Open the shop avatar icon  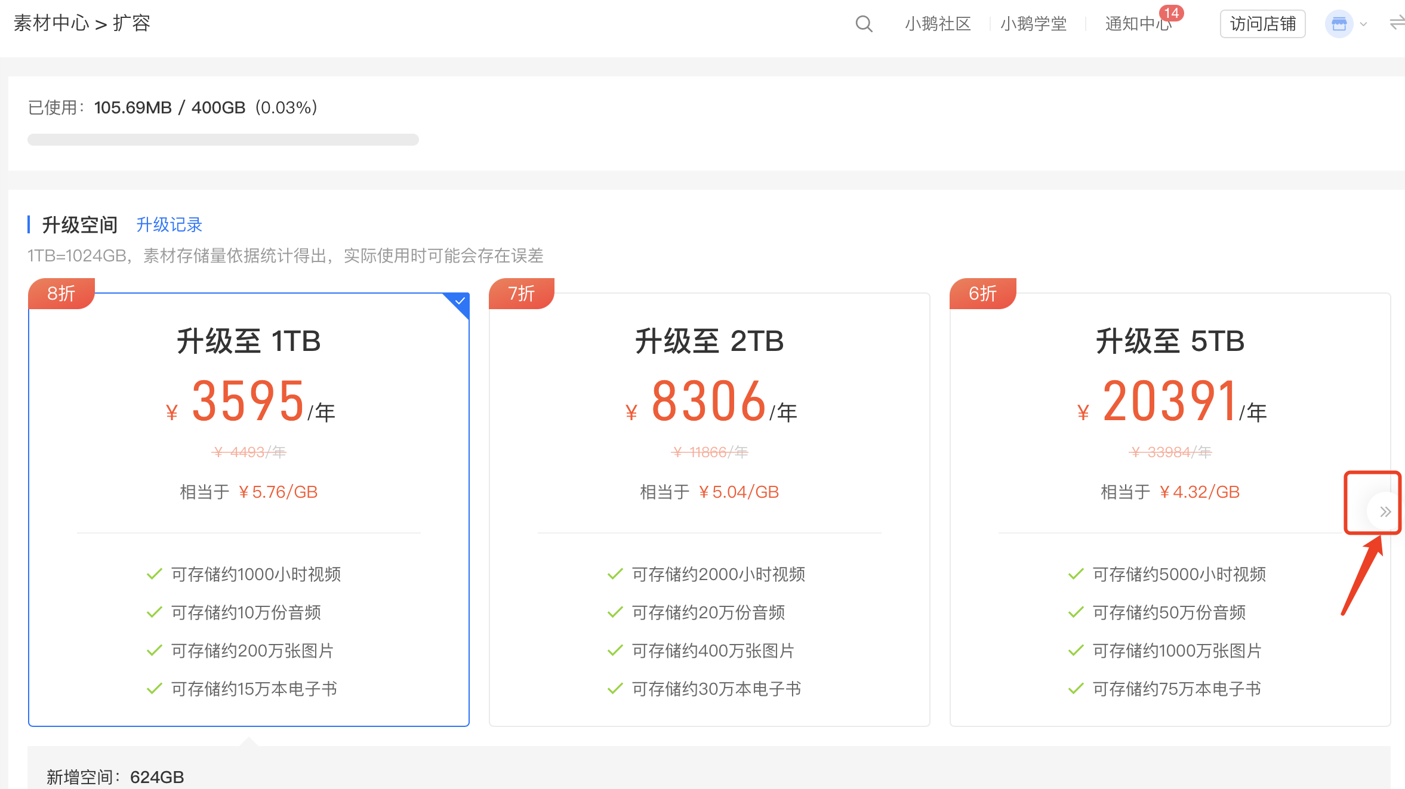click(1339, 24)
